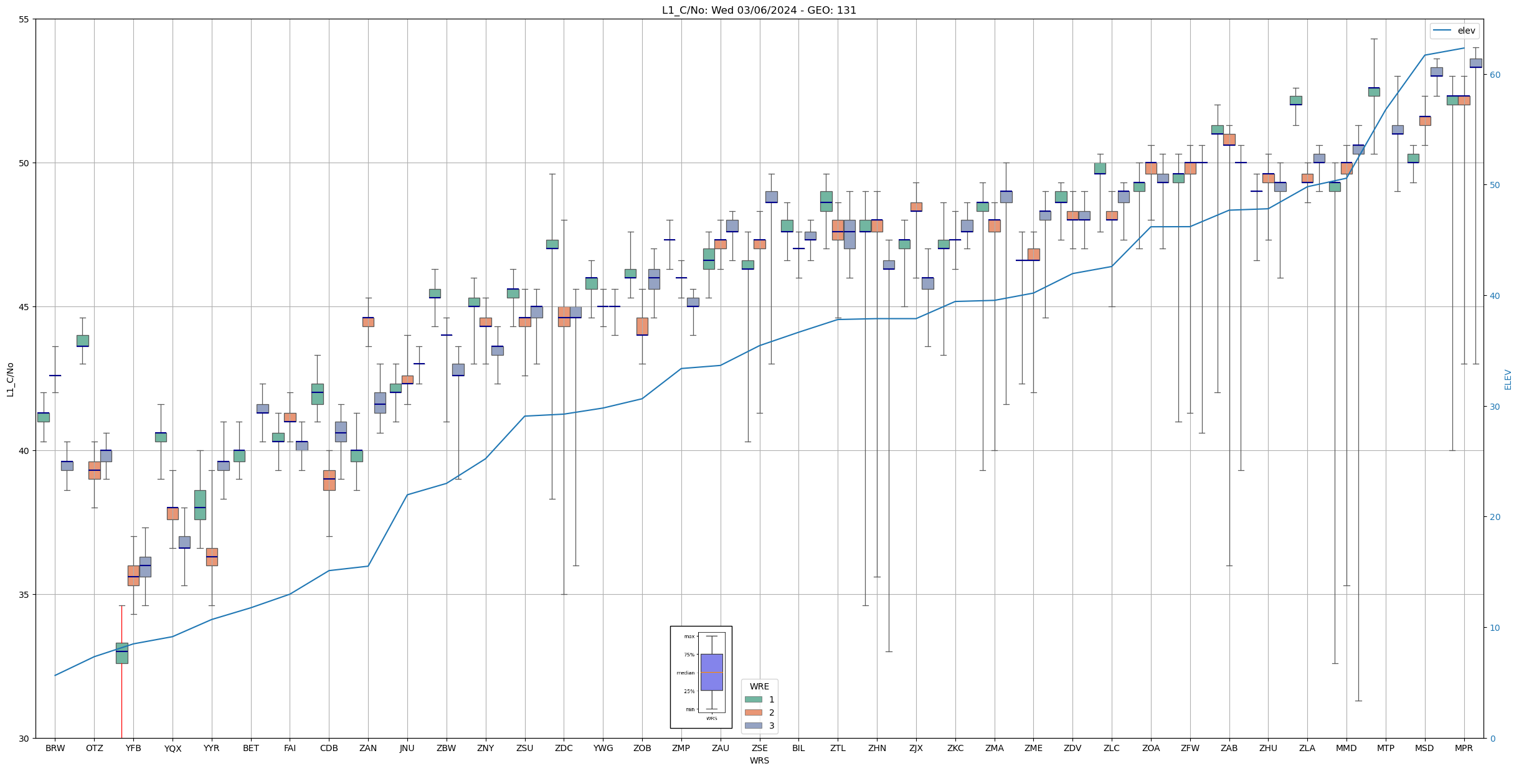Select the ZHN station tick label

click(x=877, y=748)
